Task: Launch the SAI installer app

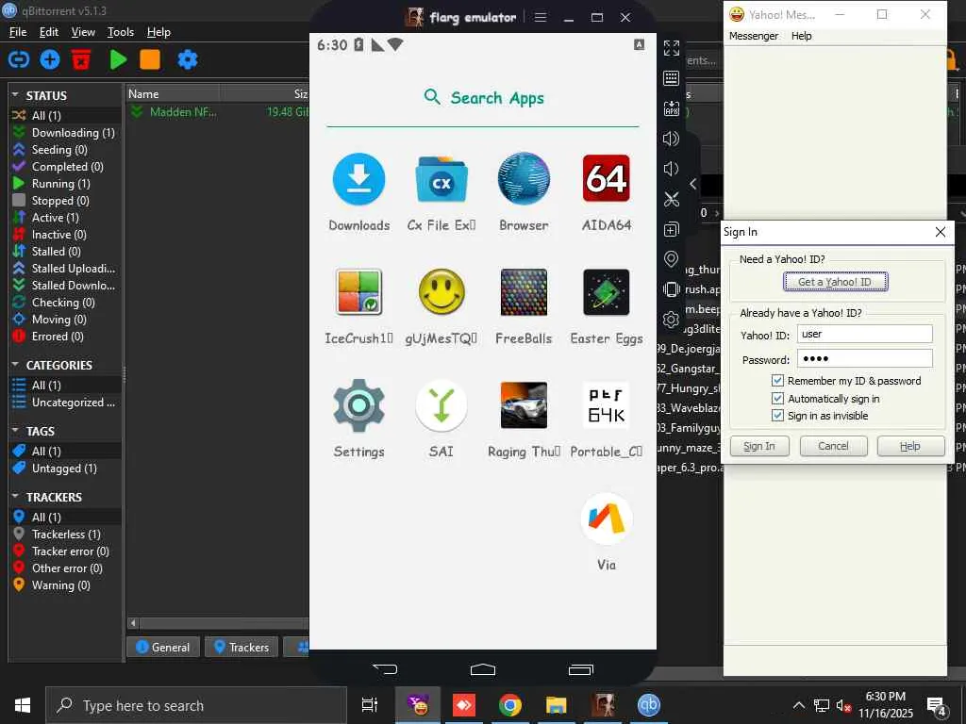Action: pos(441,405)
